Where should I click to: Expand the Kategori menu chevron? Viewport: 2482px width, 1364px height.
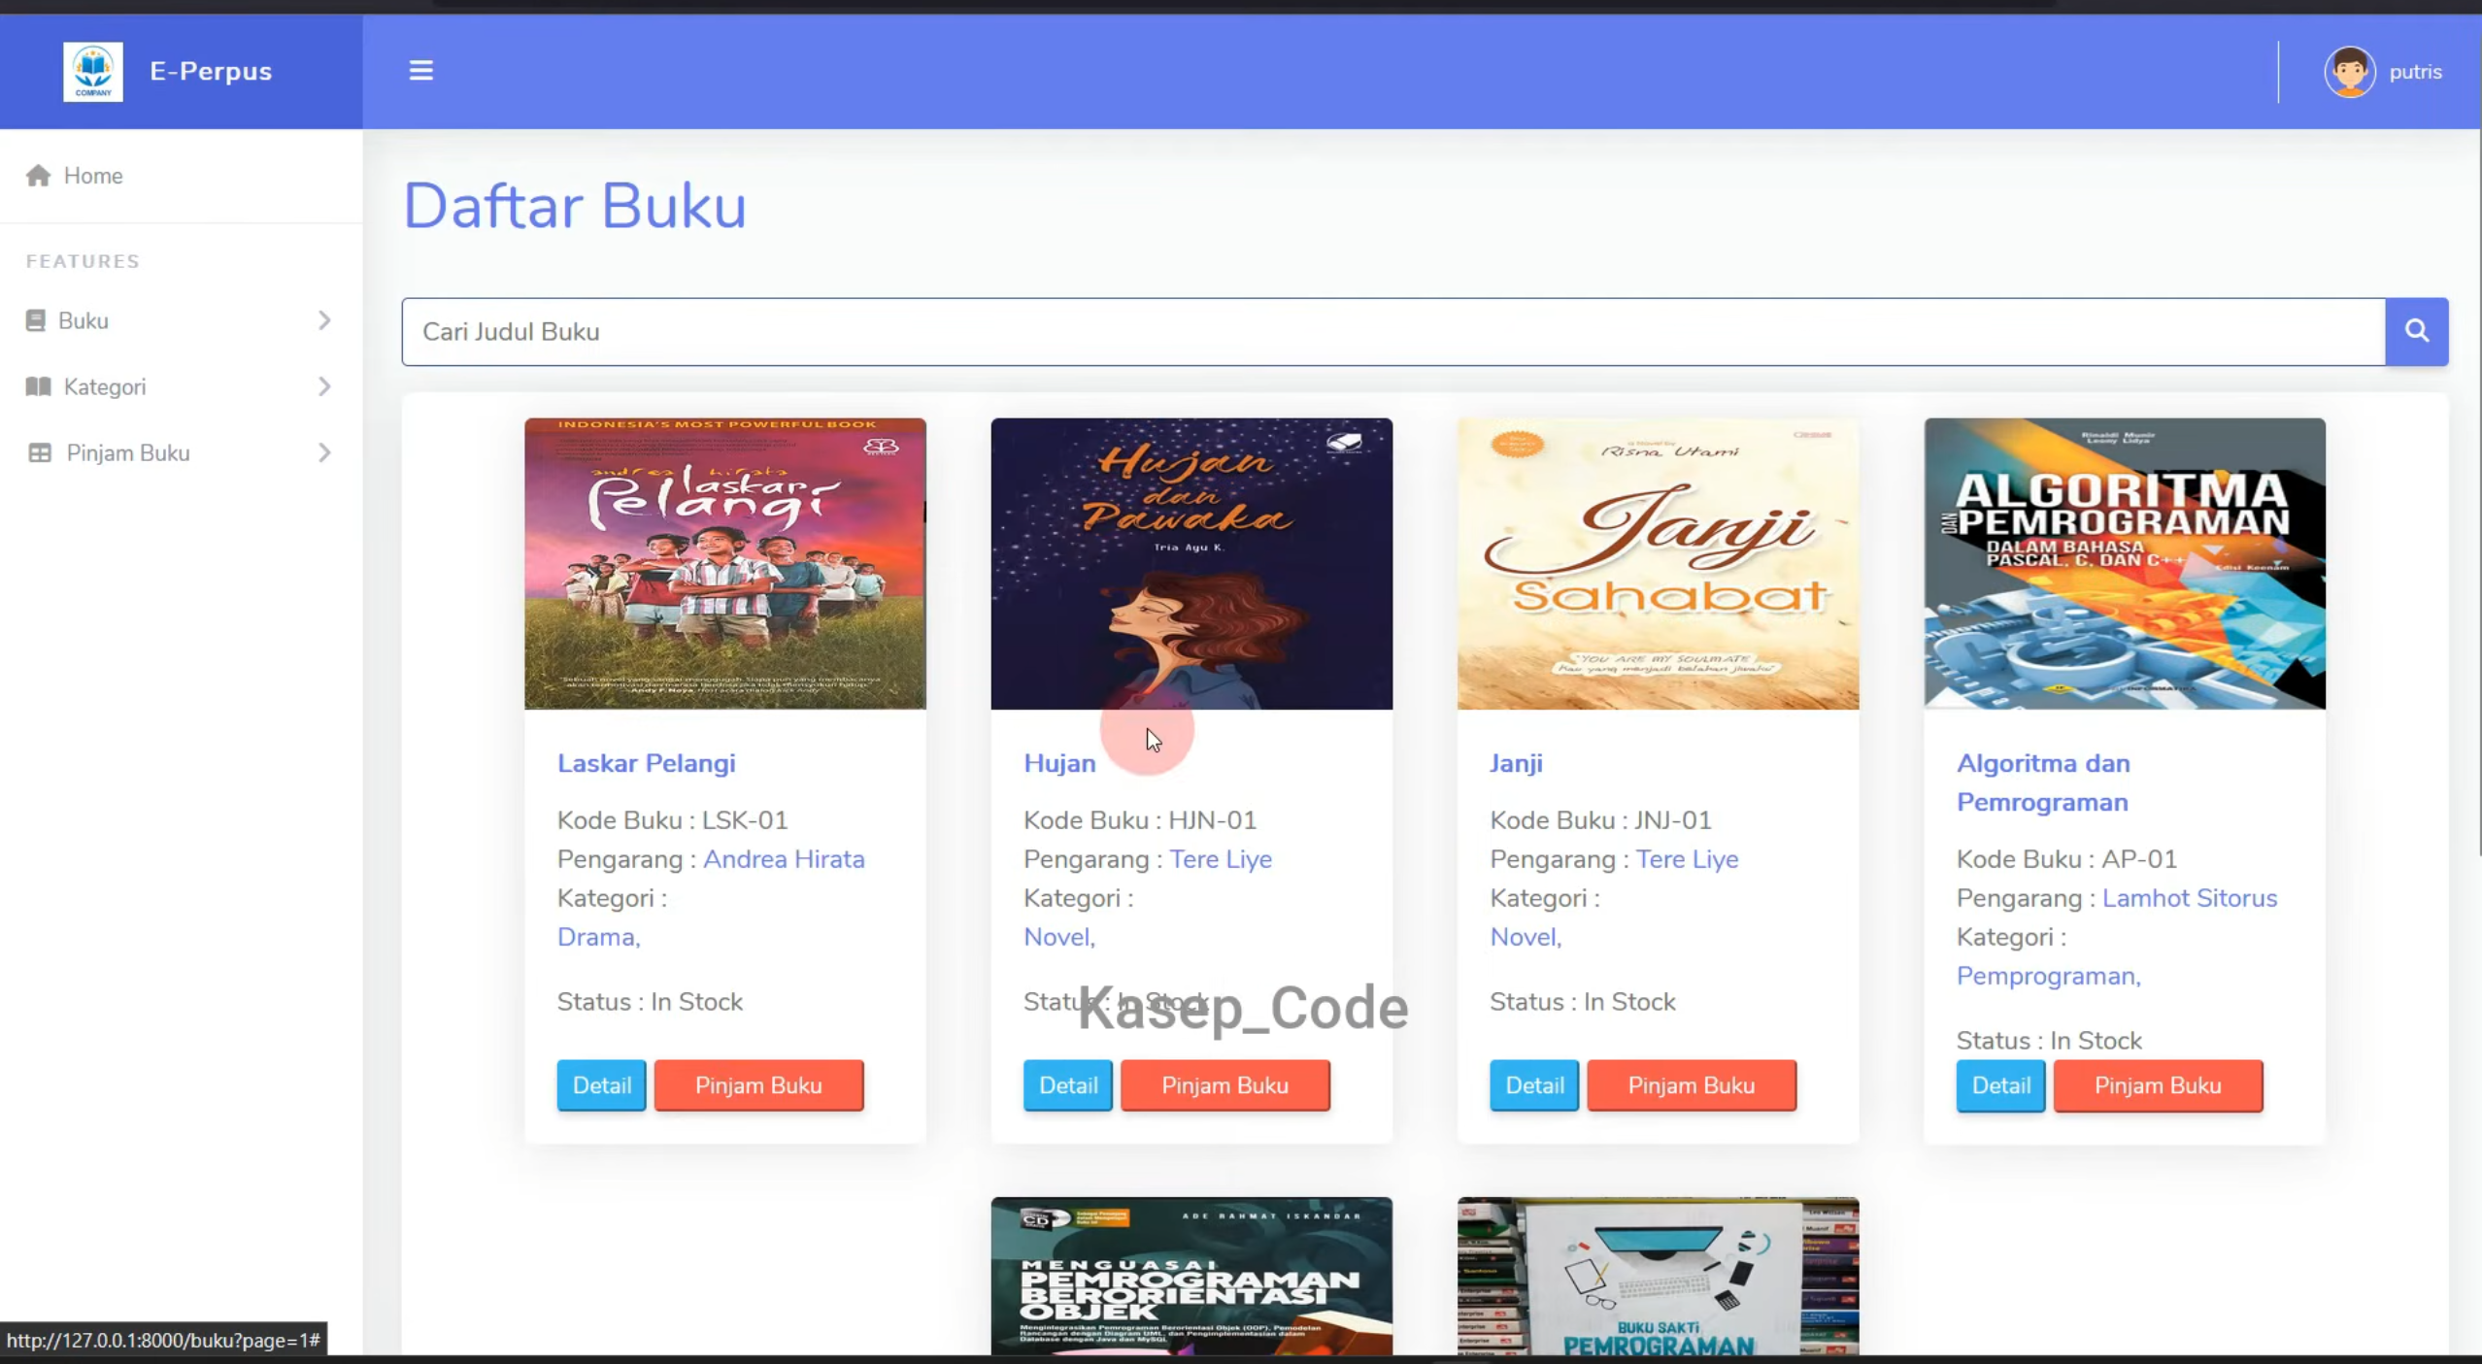click(x=324, y=386)
